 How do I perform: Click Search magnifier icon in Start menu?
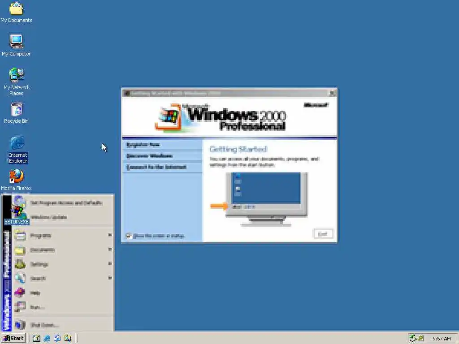[20, 278]
